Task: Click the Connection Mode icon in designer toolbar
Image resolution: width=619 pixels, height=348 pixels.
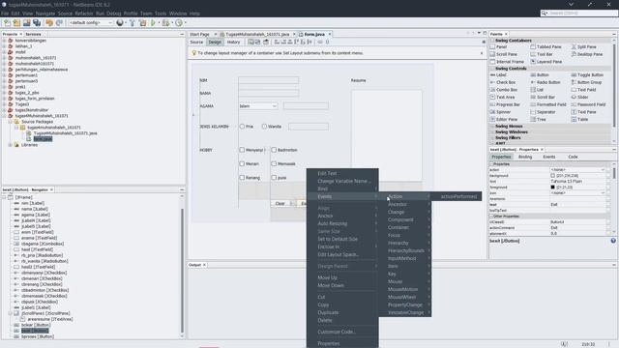Action: coord(258,42)
